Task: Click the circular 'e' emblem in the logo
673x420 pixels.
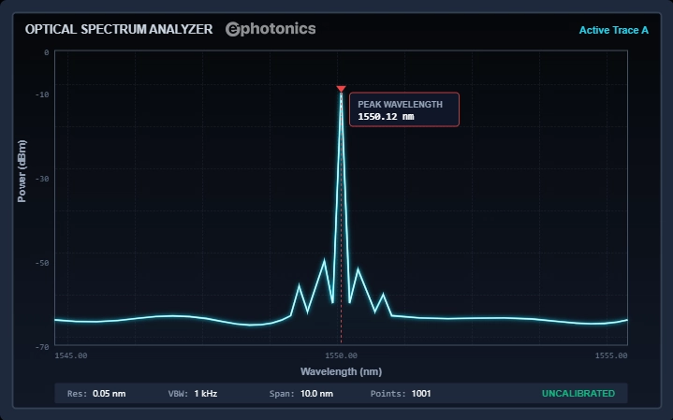Action: click(x=233, y=30)
